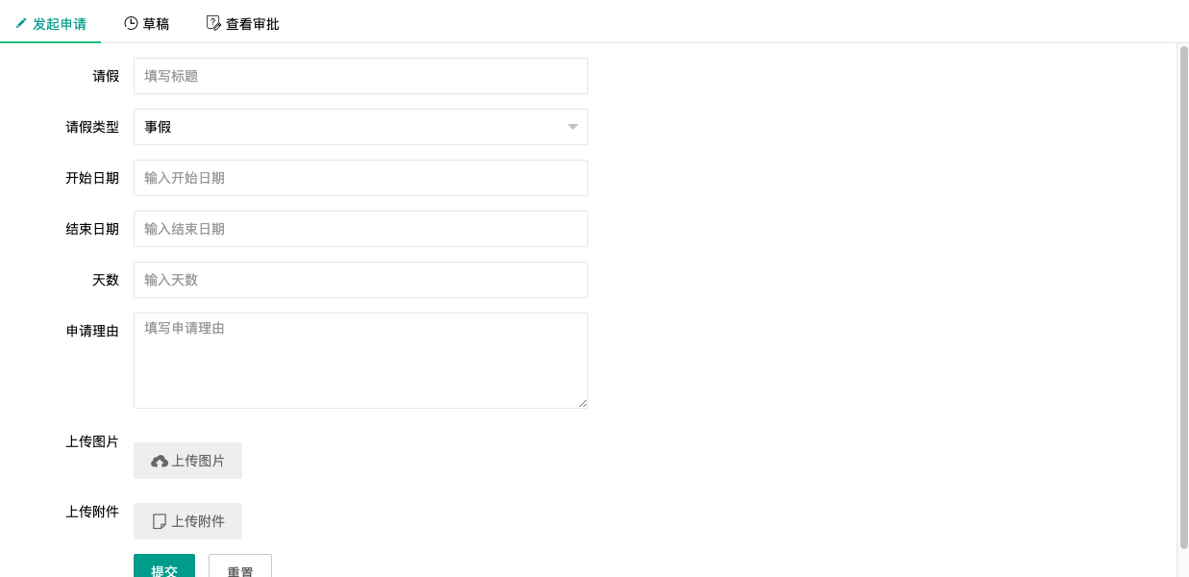
Task: Expand the 请假类型 dropdown arrow
Action: (572, 127)
